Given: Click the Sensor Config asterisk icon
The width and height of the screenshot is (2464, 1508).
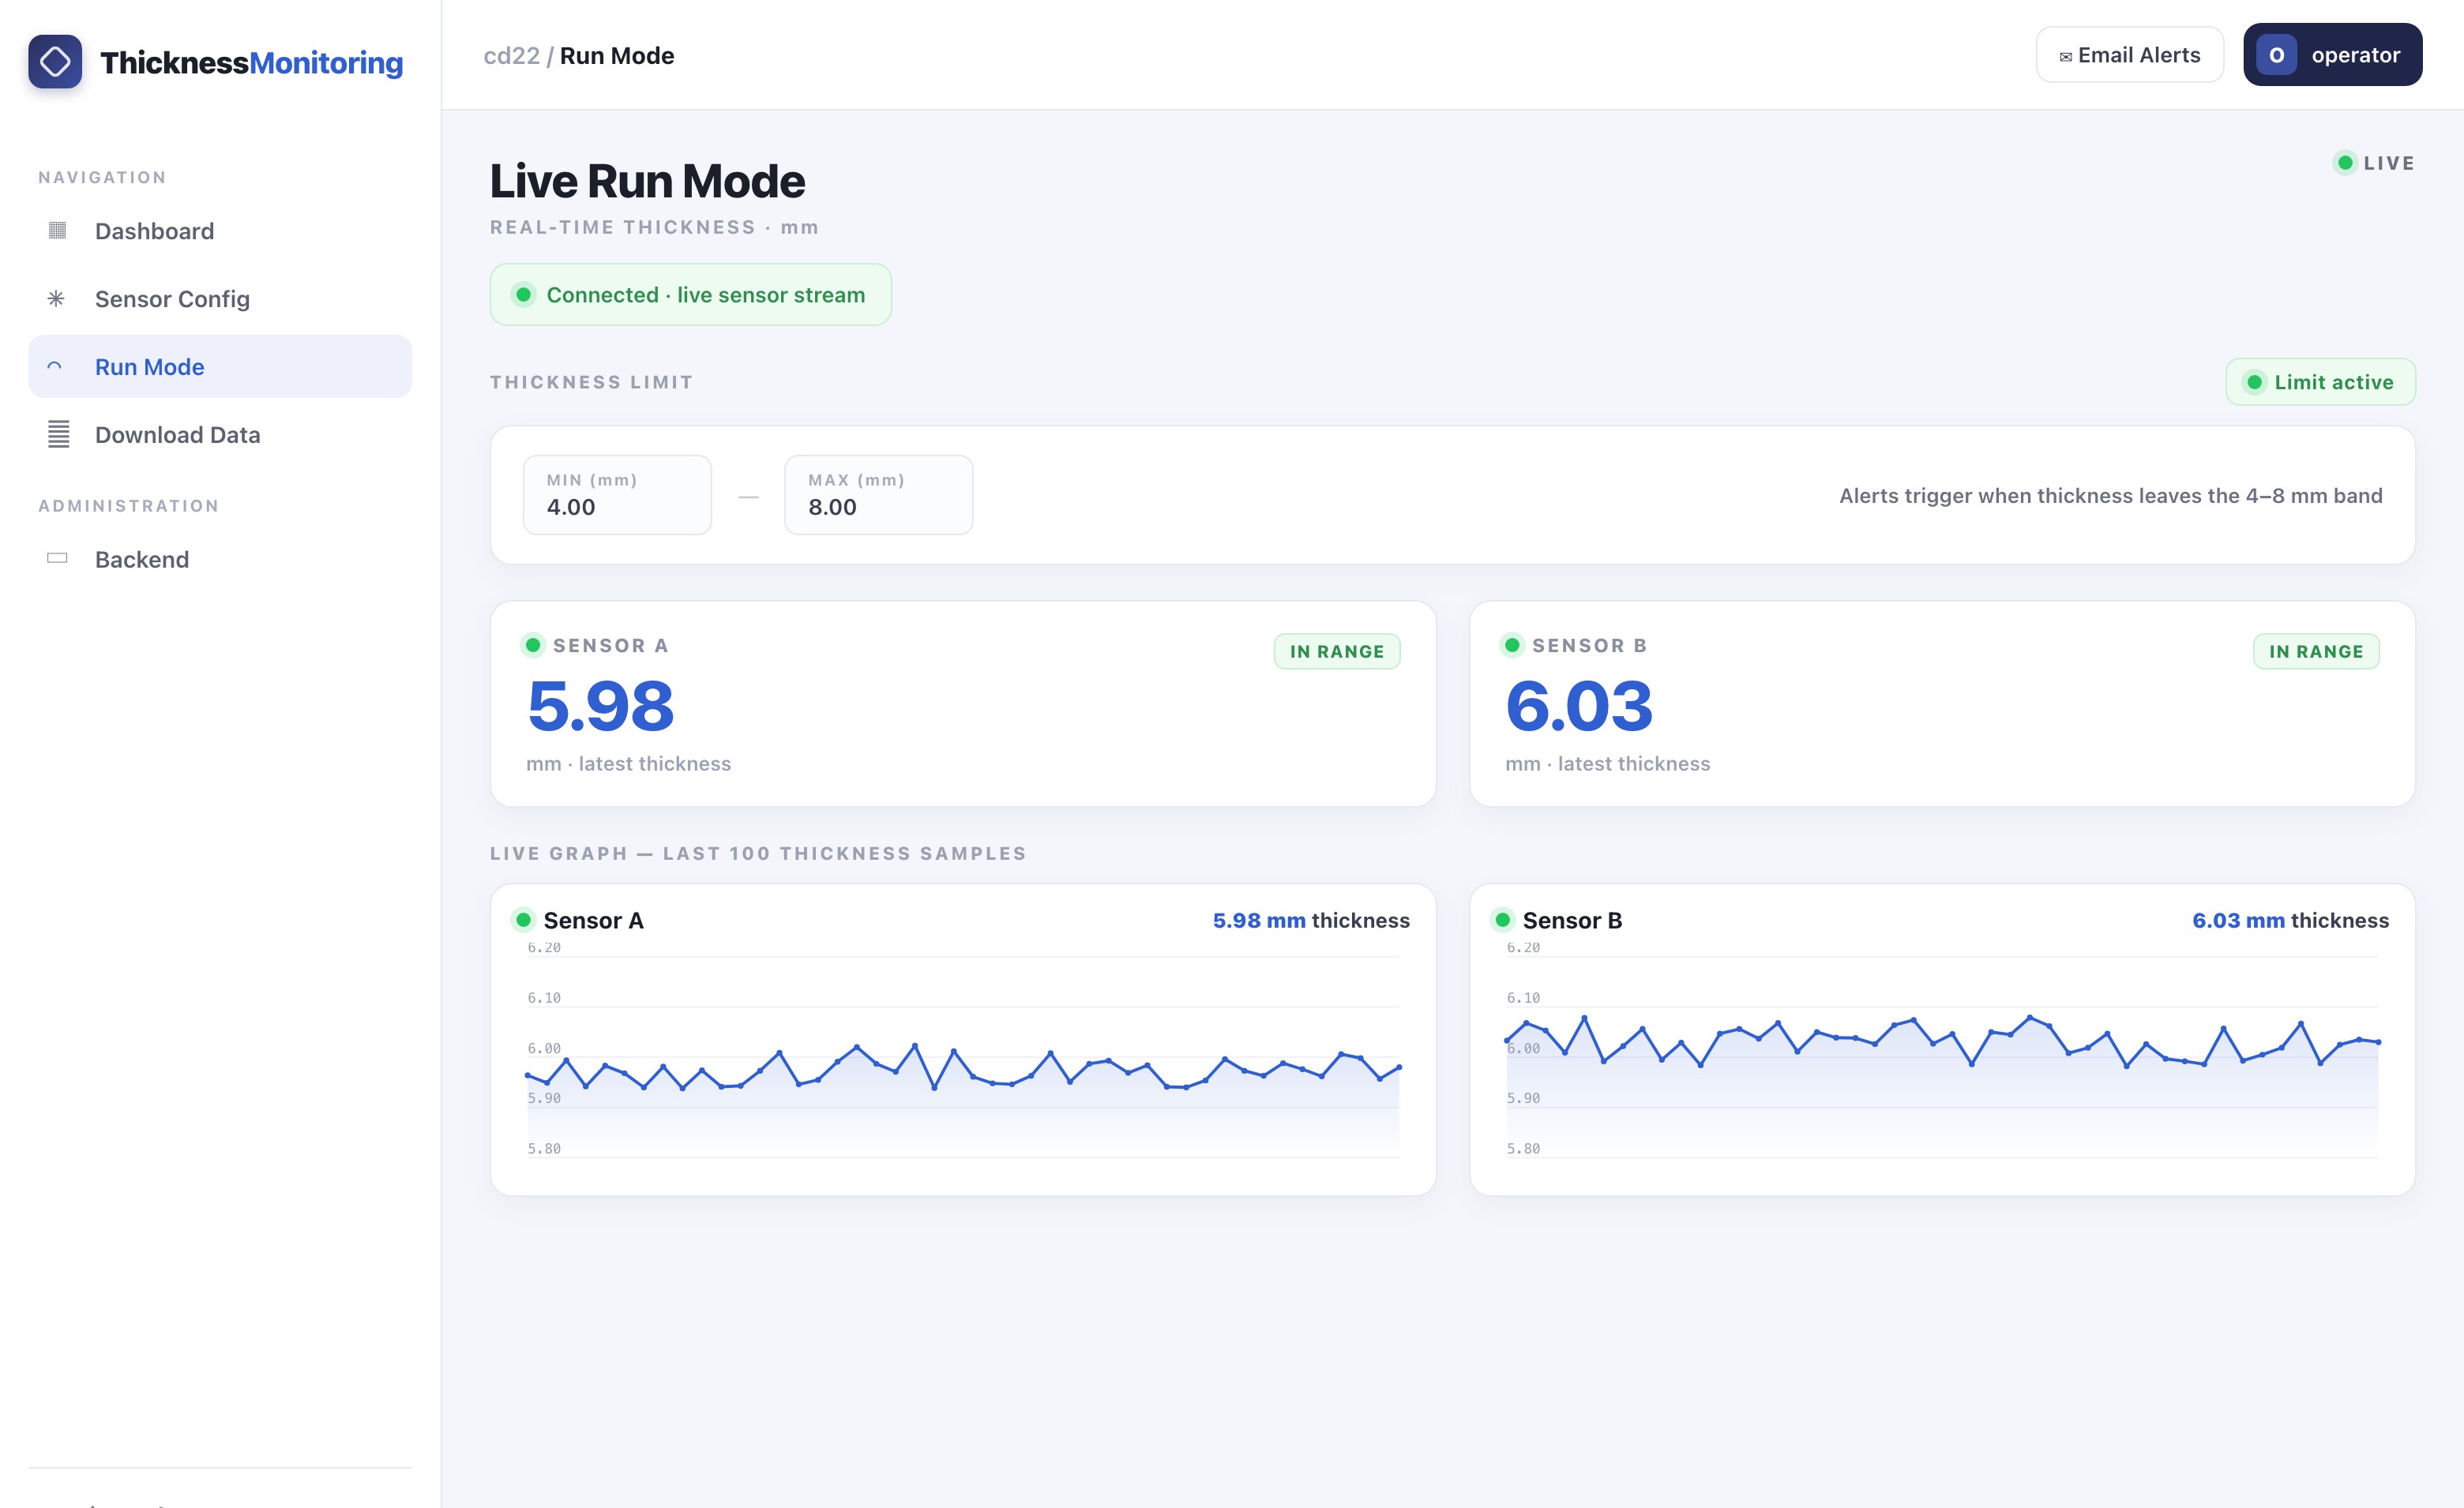Looking at the screenshot, I should click(57, 299).
